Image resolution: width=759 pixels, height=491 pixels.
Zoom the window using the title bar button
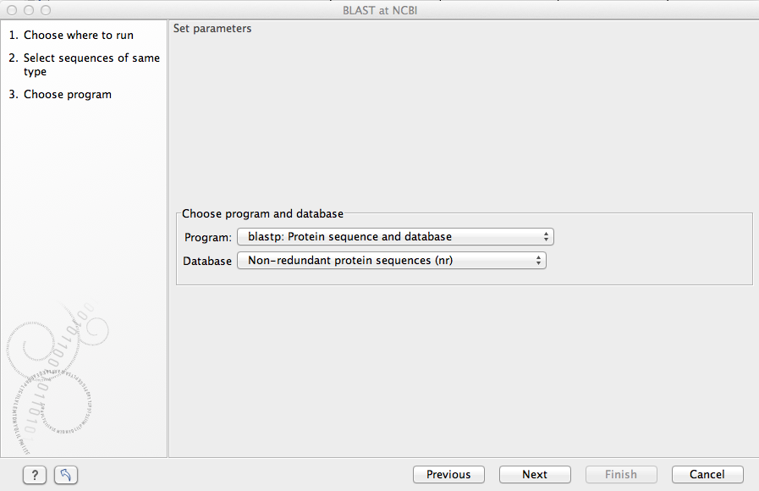[x=45, y=10]
